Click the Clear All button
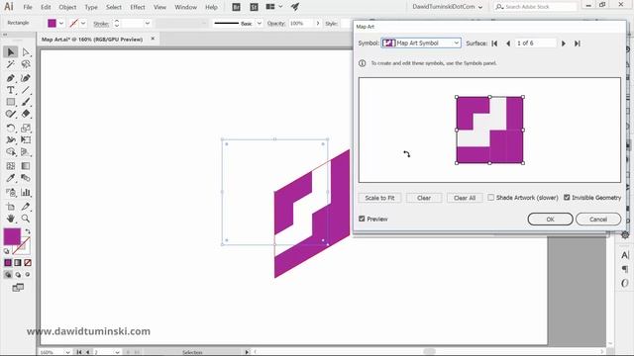 tap(465, 198)
